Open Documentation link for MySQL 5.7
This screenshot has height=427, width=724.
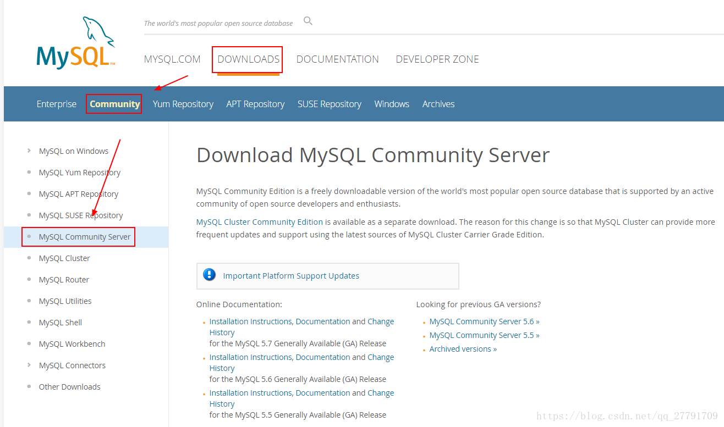coord(323,321)
